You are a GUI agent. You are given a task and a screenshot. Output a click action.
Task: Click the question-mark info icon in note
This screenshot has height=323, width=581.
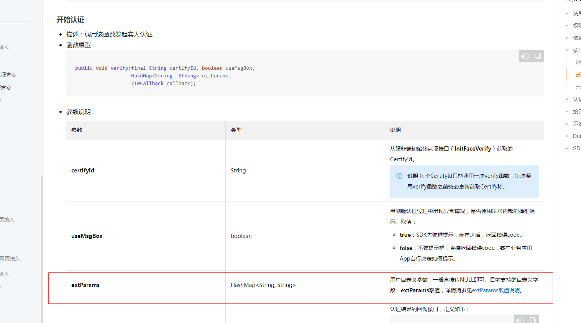pos(399,176)
